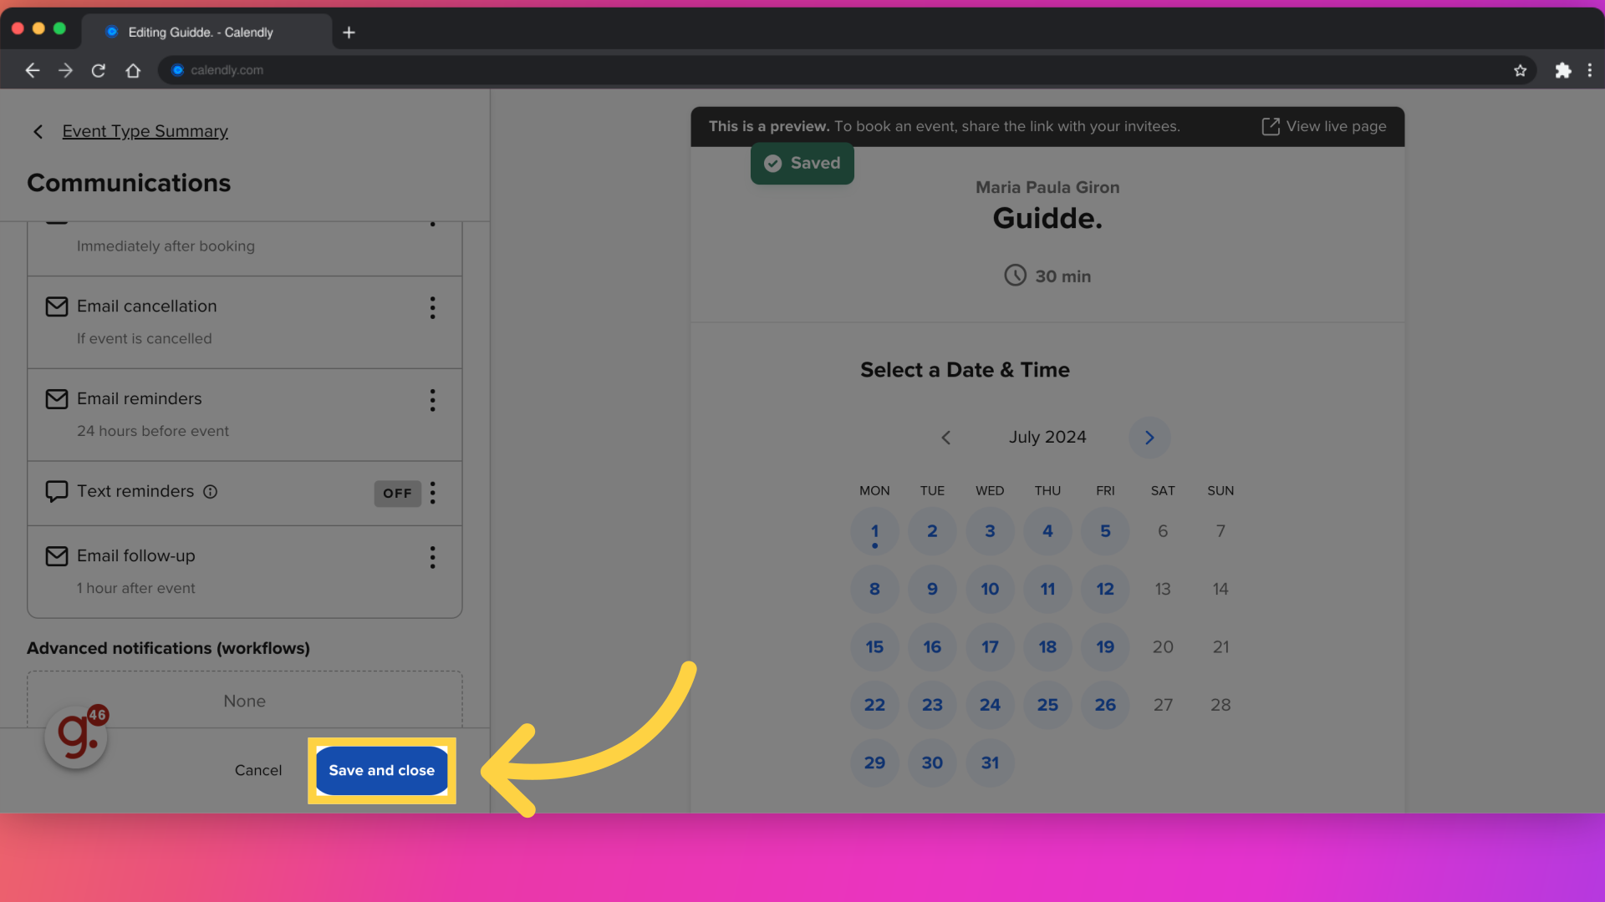Click the text reminders chat icon
Viewport: 1605px width, 902px height.
click(56, 491)
